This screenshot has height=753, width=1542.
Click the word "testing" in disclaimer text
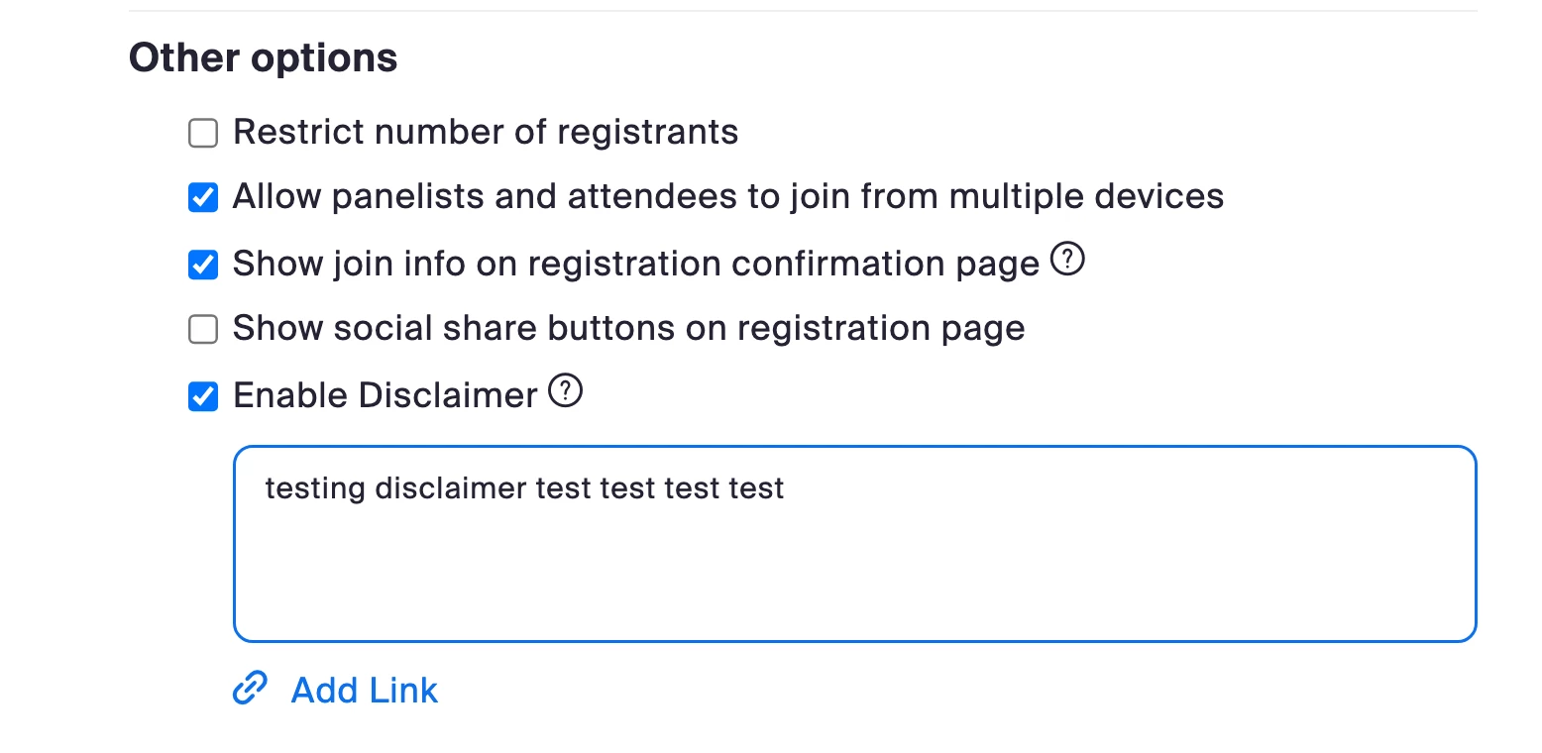[315, 488]
